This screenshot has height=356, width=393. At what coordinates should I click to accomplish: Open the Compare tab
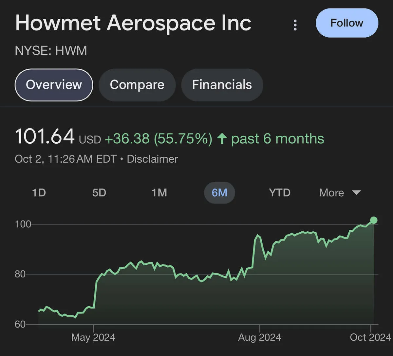pos(137,85)
